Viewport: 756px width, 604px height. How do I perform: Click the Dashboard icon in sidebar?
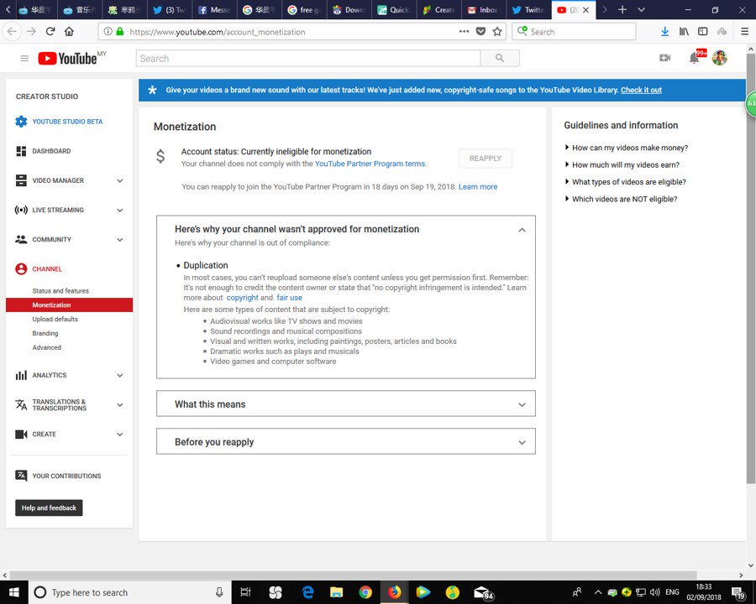pos(21,151)
